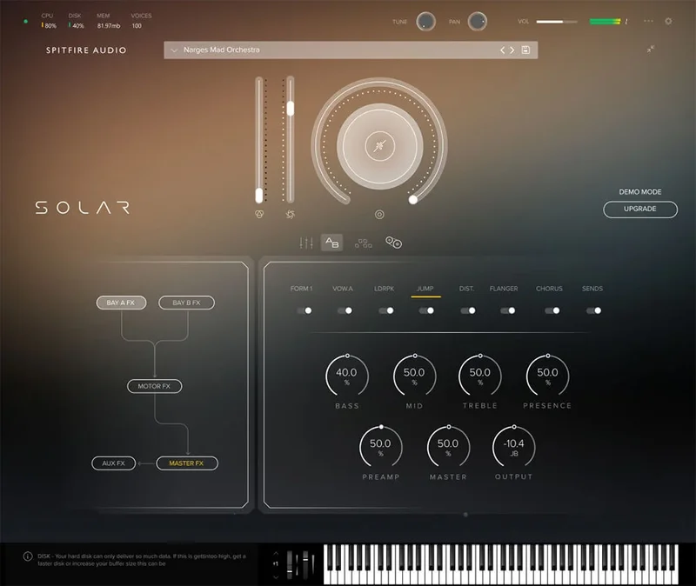The width and height of the screenshot is (696, 586).
Task: Go to the next preset arrow
Action: pyautogui.click(x=512, y=50)
